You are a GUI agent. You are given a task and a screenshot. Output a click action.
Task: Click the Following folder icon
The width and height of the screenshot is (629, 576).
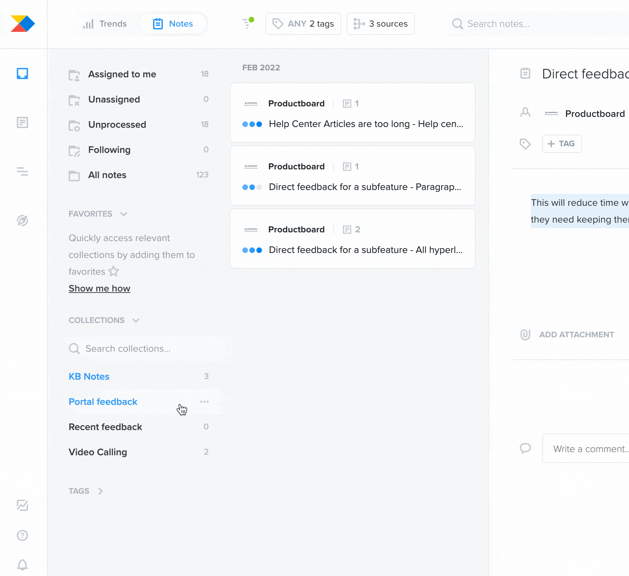pos(74,150)
